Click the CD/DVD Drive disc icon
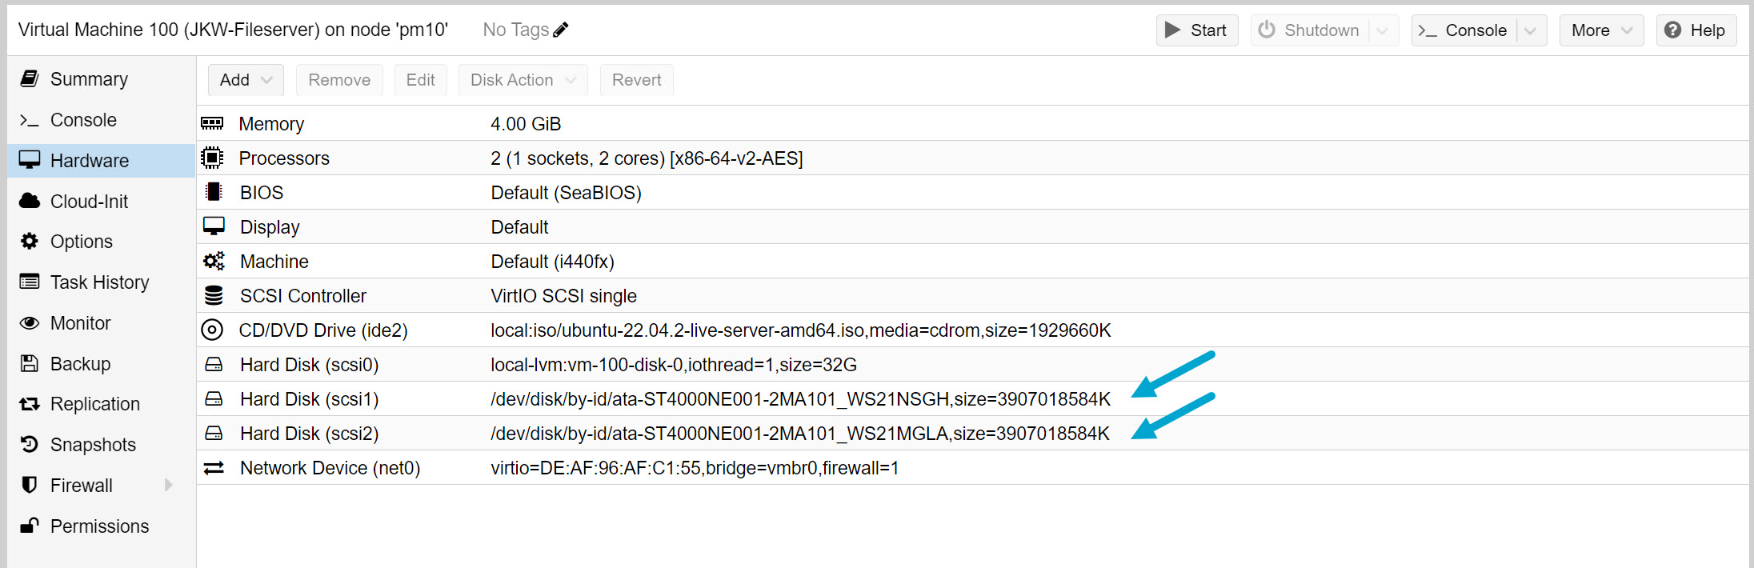 click(213, 330)
